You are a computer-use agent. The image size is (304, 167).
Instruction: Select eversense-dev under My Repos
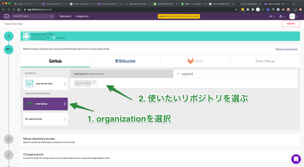coord(45,84)
